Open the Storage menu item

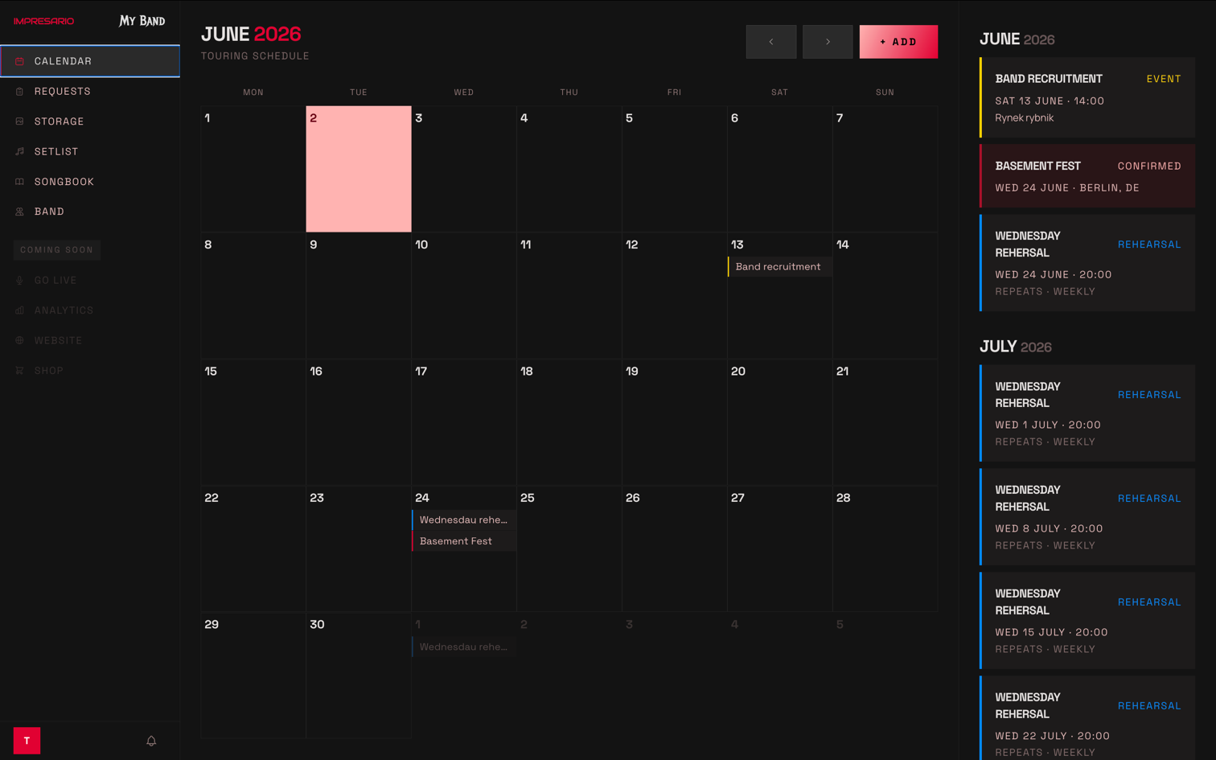(x=90, y=121)
